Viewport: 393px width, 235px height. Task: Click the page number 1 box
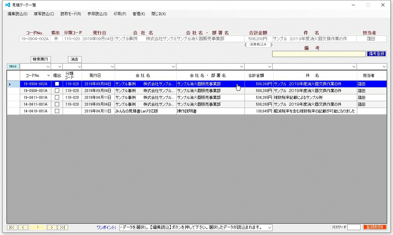38,227
